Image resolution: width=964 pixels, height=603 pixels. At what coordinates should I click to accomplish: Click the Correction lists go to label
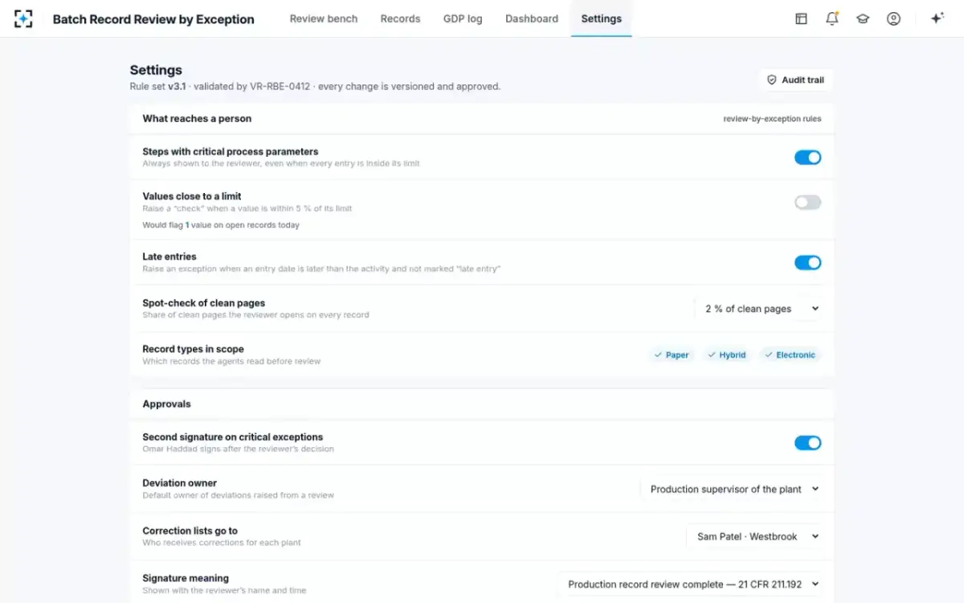pyautogui.click(x=190, y=531)
